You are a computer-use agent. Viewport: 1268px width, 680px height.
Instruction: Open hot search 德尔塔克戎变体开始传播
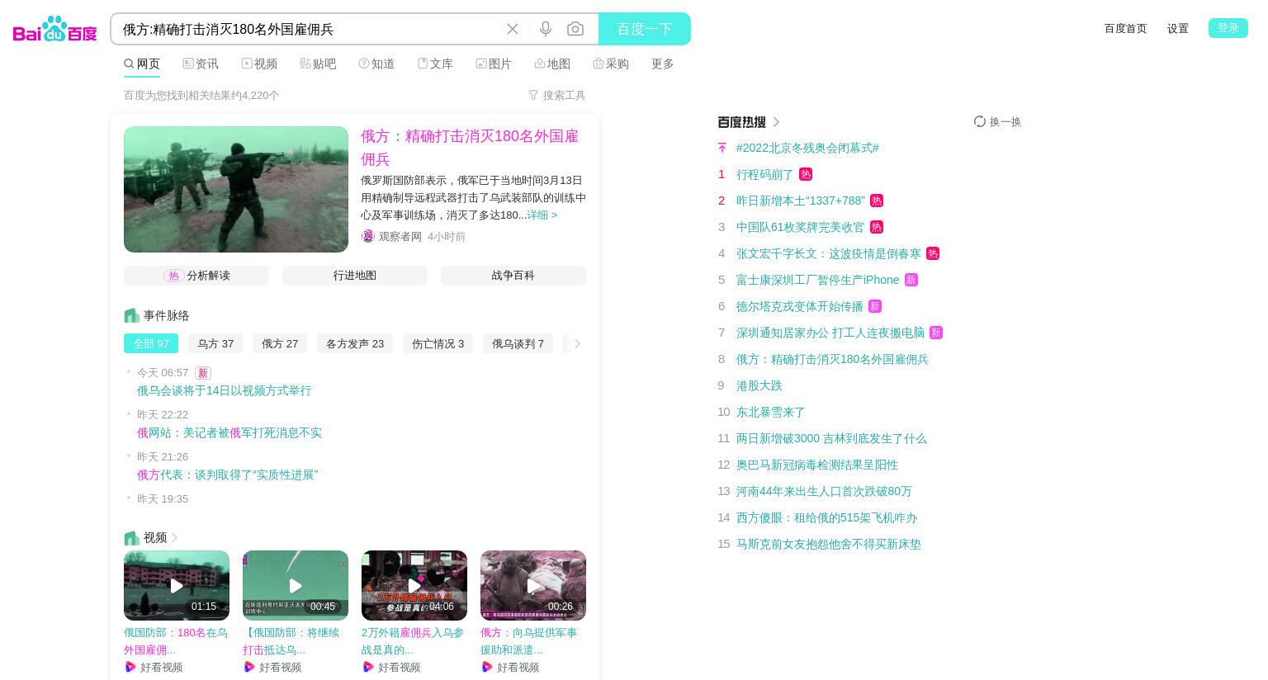pos(799,306)
